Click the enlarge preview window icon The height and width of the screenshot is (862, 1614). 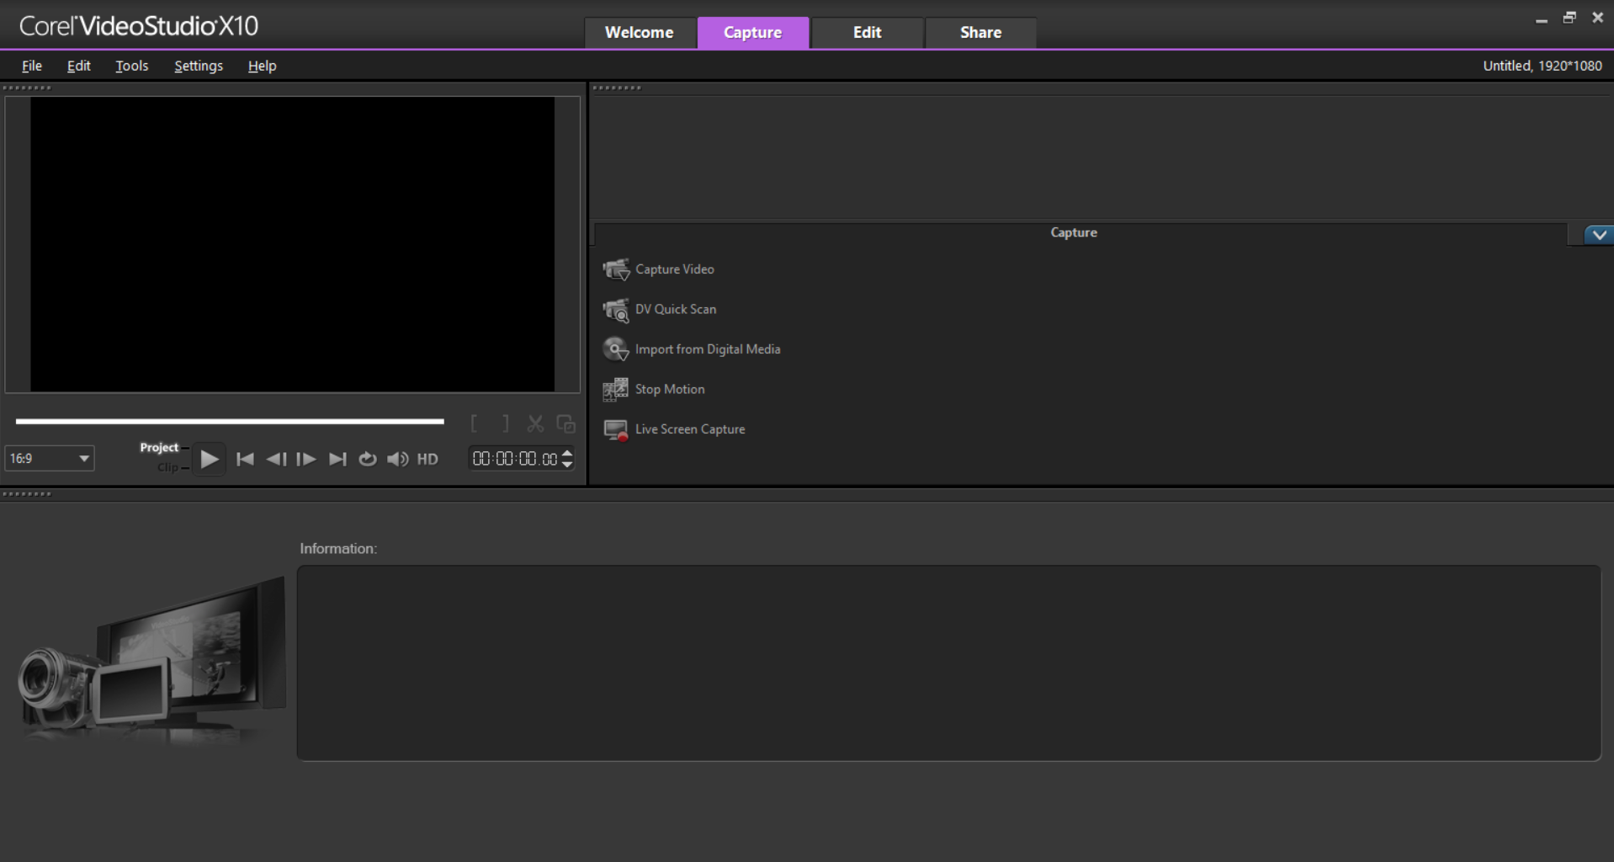tap(566, 423)
